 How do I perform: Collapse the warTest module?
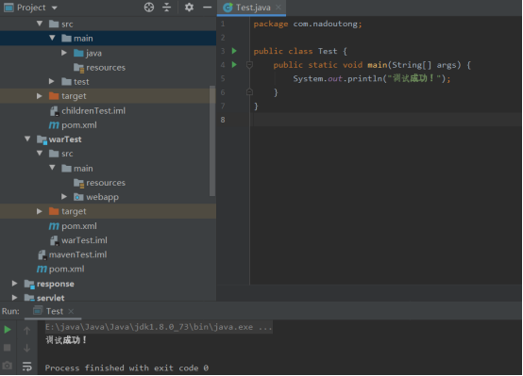pyautogui.click(x=27, y=139)
